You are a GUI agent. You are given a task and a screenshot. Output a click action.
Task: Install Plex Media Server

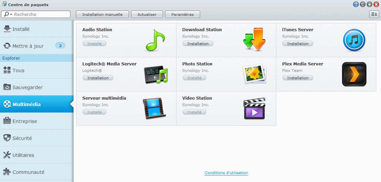tap(298, 78)
